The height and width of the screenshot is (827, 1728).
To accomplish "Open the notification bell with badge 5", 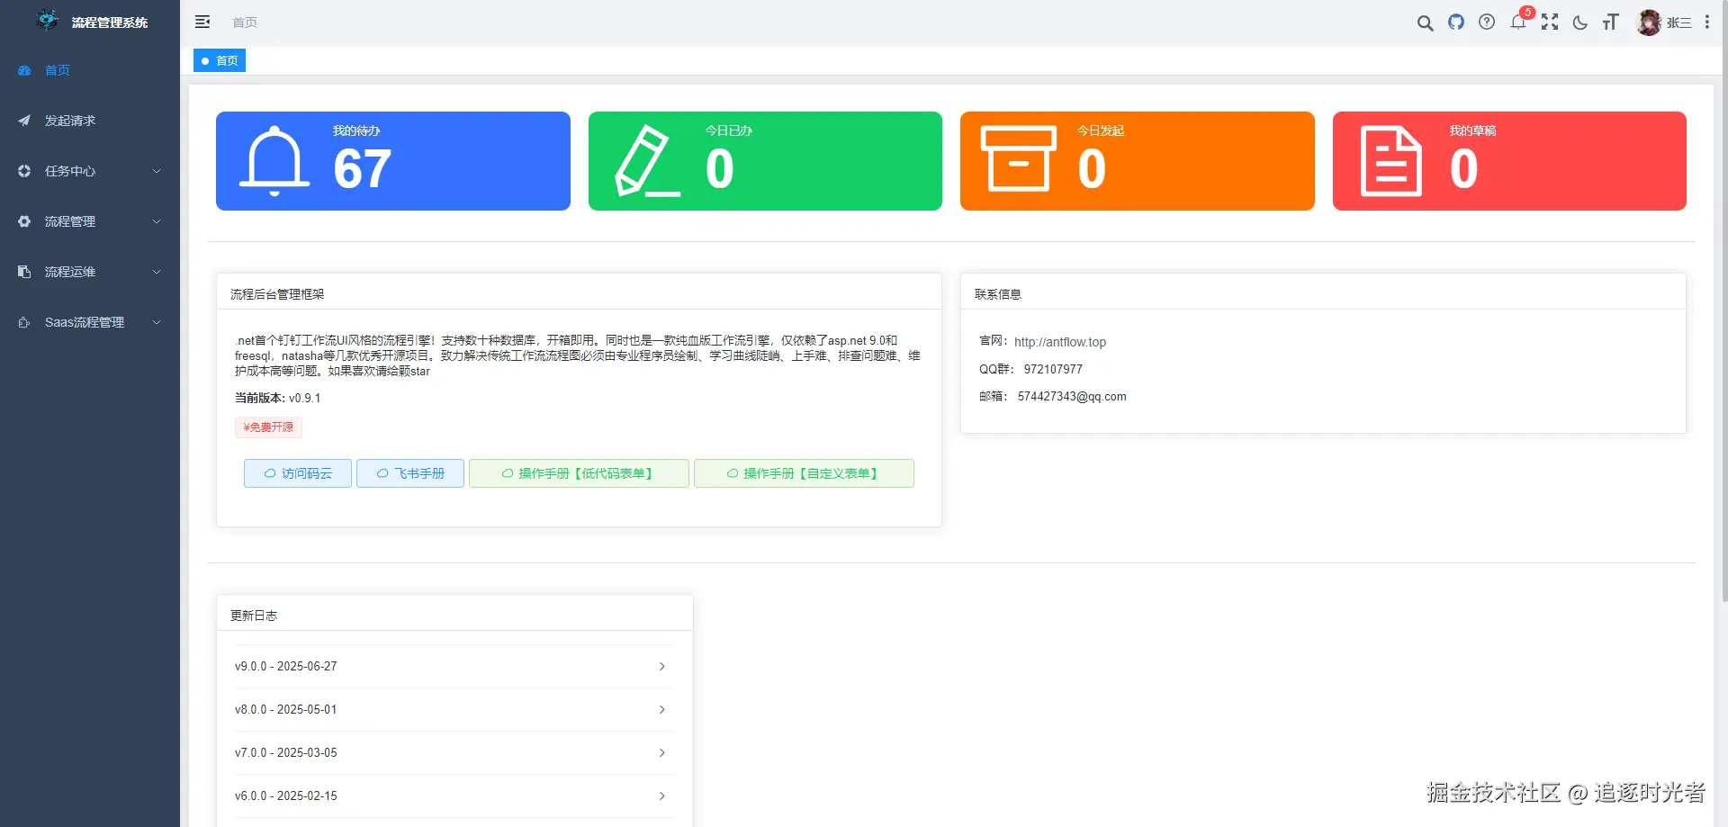I will [x=1519, y=22].
